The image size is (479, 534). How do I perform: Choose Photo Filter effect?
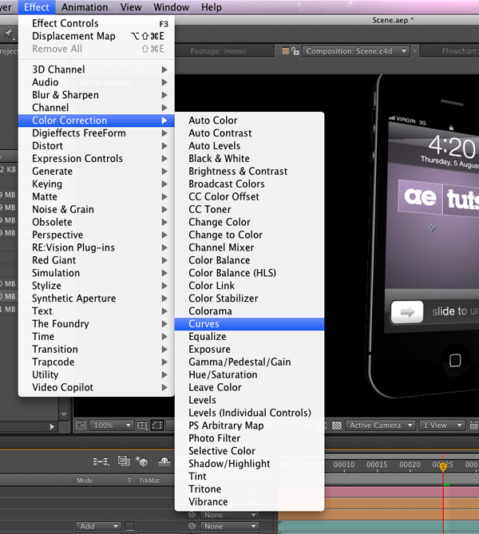pyautogui.click(x=249, y=438)
